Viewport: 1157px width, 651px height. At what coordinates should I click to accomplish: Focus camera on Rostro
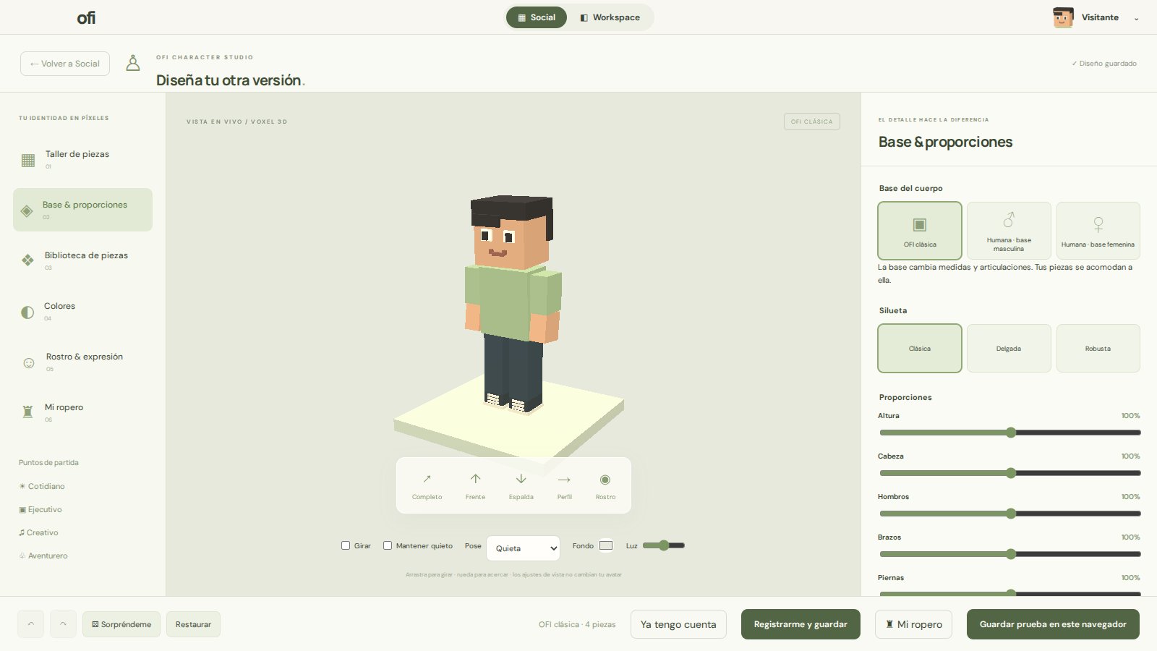605,485
